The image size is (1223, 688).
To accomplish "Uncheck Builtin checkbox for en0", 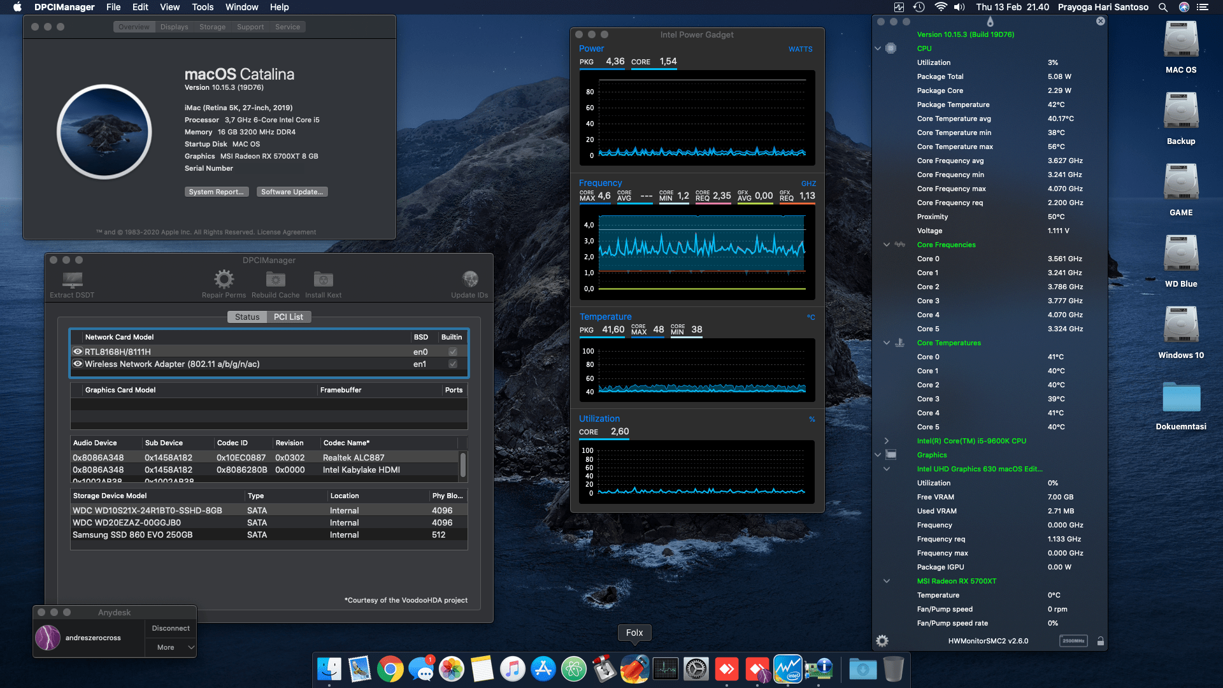I will tap(452, 351).
